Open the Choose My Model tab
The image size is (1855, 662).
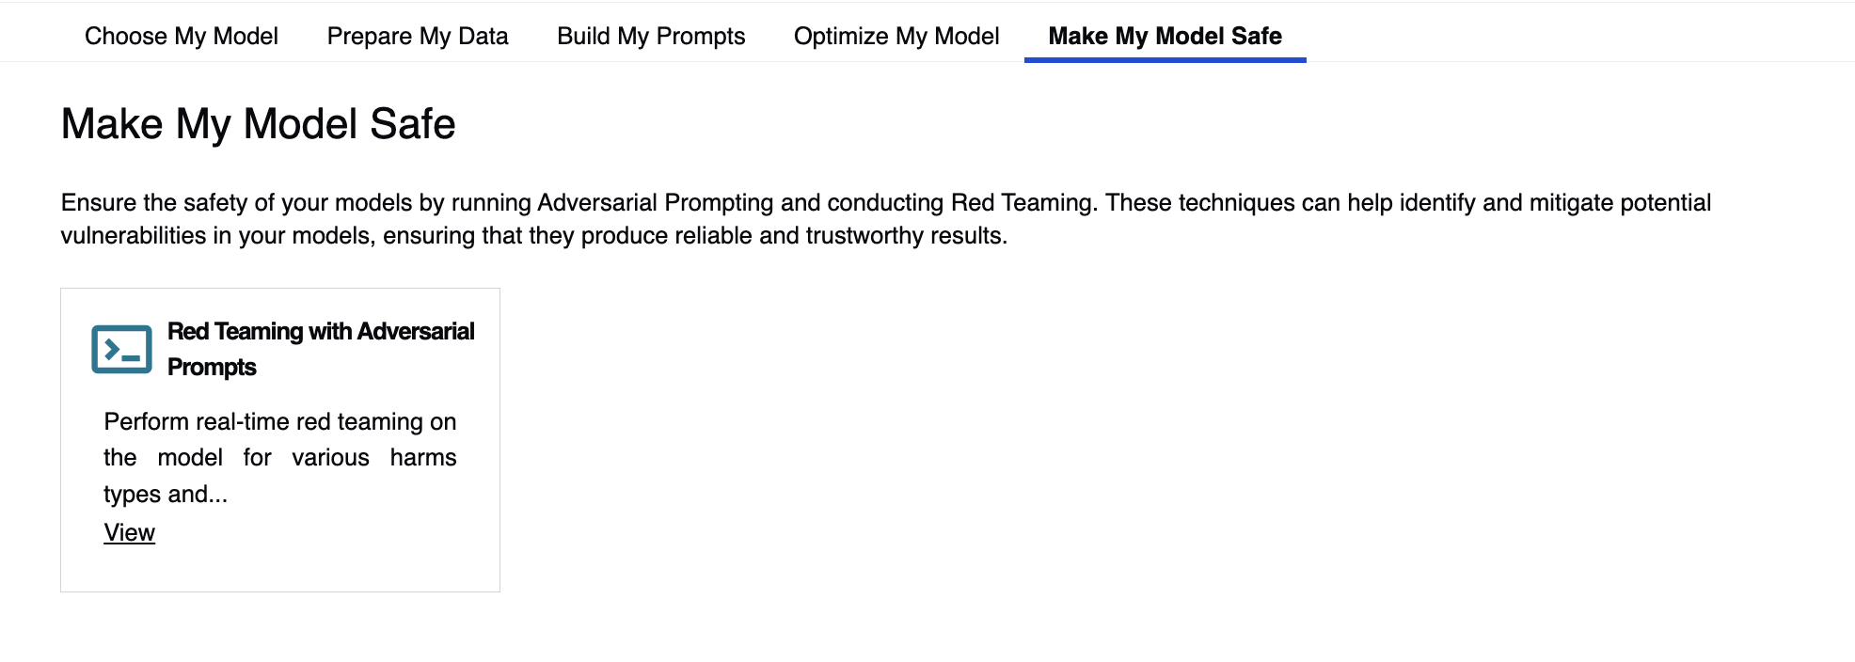pyautogui.click(x=182, y=36)
